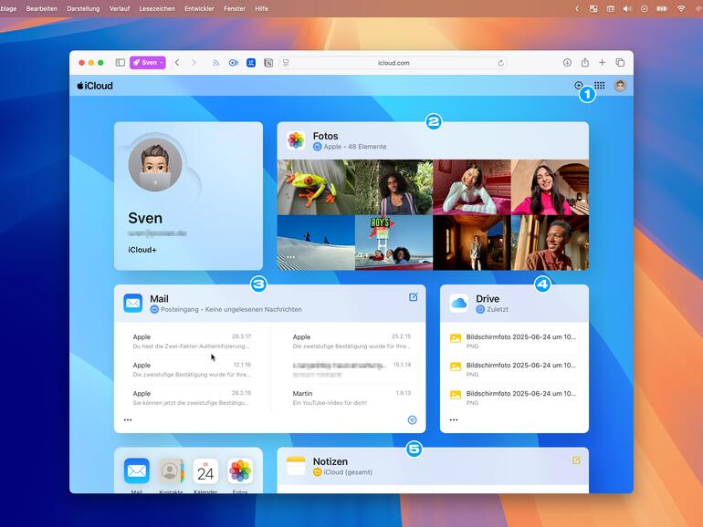Show the tab overview icon
Viewport: 703px width, 527px height.
click(620, 63)
